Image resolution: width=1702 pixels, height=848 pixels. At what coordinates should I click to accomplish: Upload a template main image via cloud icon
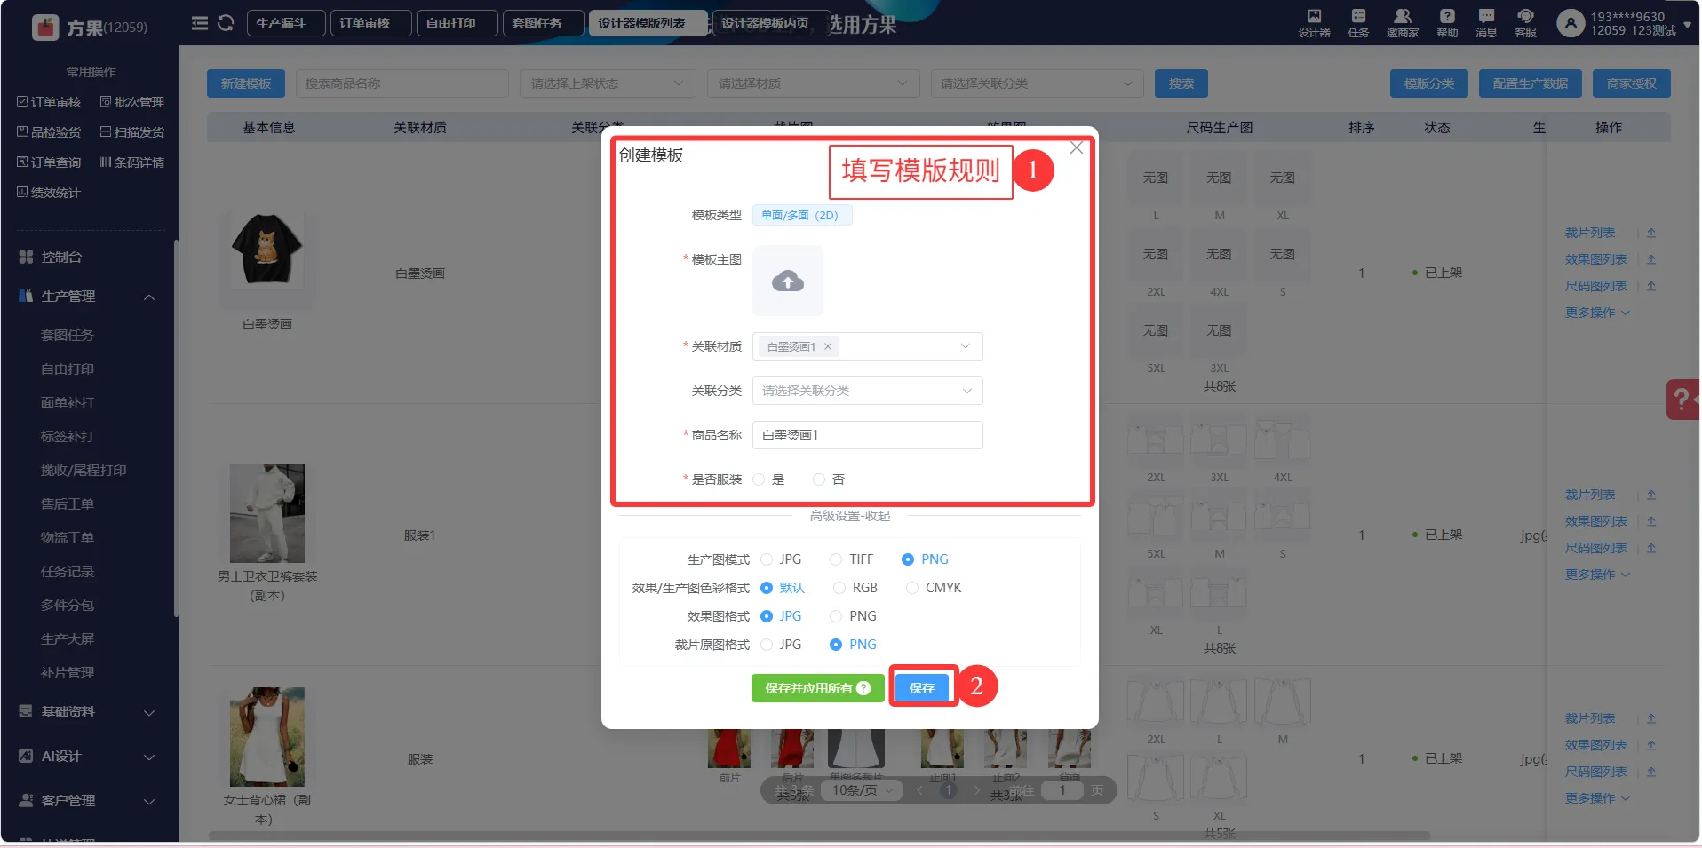(788, 281)
